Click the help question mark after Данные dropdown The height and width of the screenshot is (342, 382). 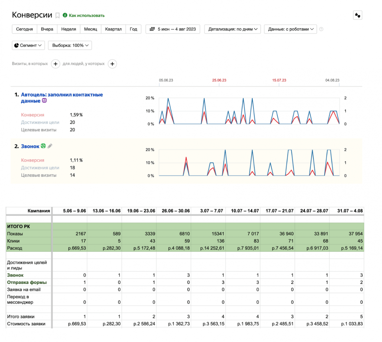(x=321, y=29)
